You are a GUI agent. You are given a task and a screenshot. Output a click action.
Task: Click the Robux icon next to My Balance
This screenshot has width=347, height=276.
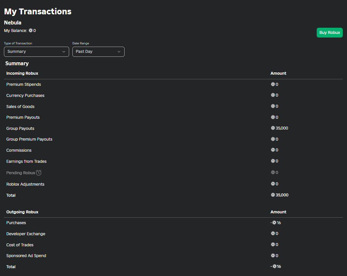pos(31,31)
